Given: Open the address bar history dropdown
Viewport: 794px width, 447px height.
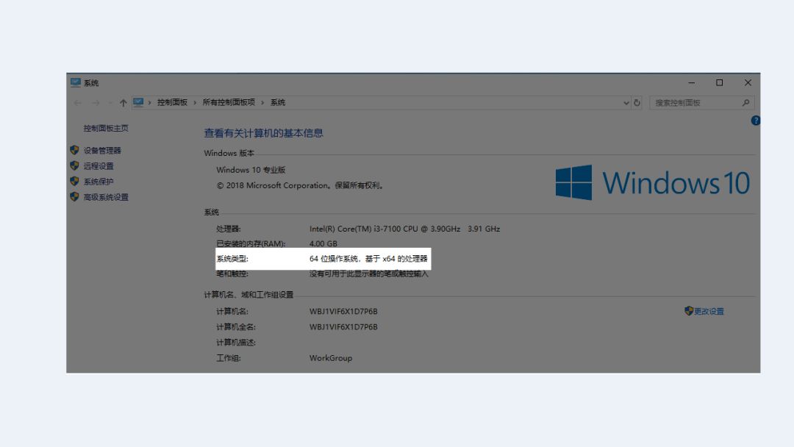Looking at the screenshot, I should pyautogui.click(x=626, y=103).
